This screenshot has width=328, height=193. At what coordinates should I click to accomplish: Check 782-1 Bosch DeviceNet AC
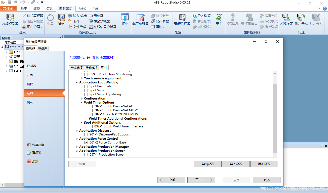pyautogui.click(x=91, y=106)
